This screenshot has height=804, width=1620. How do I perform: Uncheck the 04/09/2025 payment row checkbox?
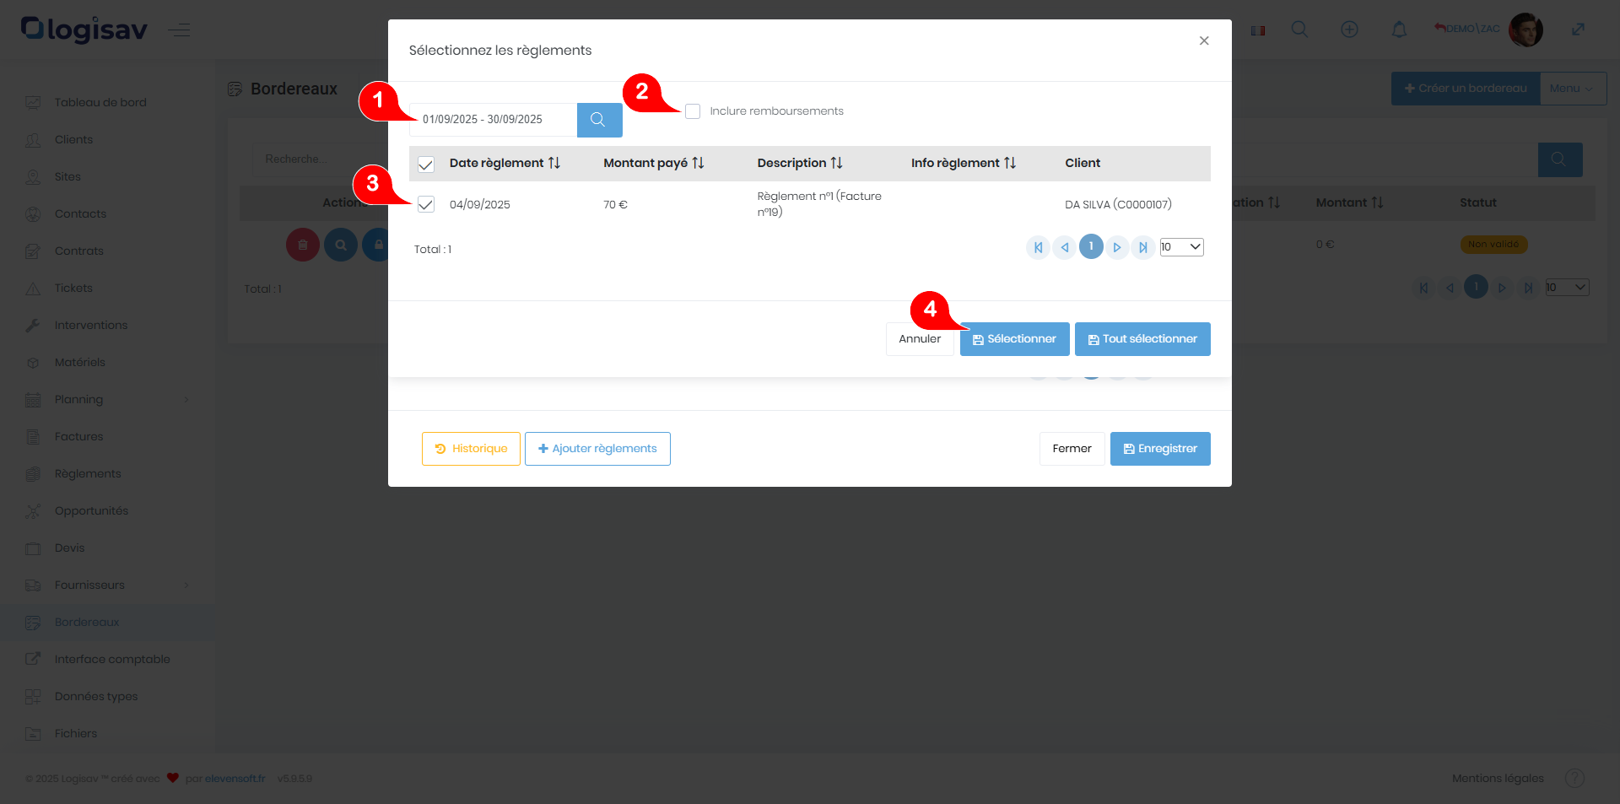click(426, 204)
